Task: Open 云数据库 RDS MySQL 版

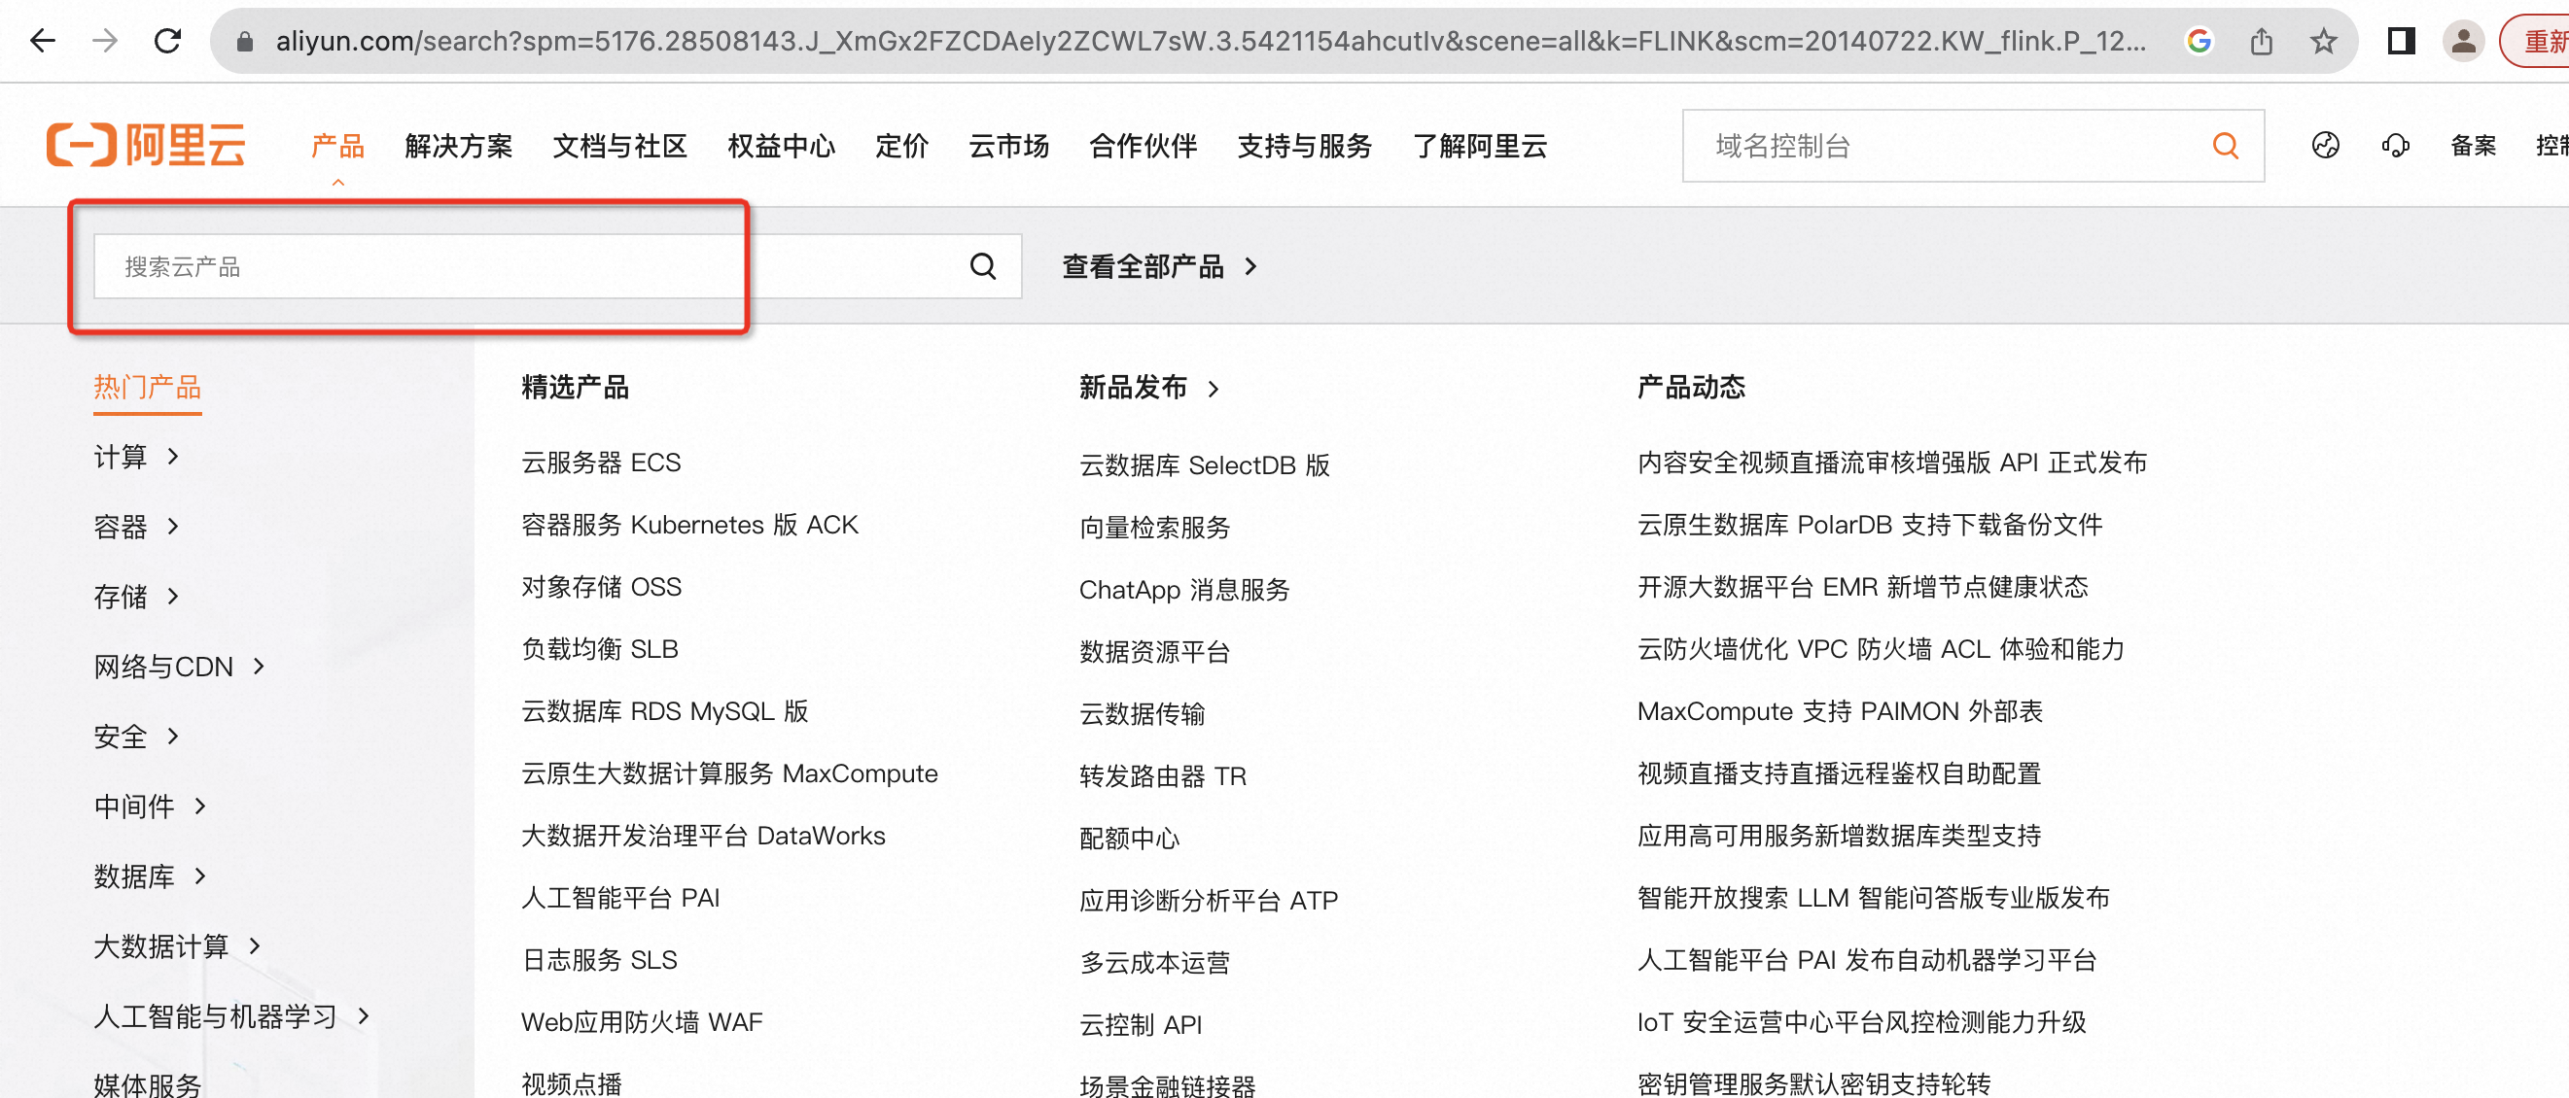Action: pos(664,710)
